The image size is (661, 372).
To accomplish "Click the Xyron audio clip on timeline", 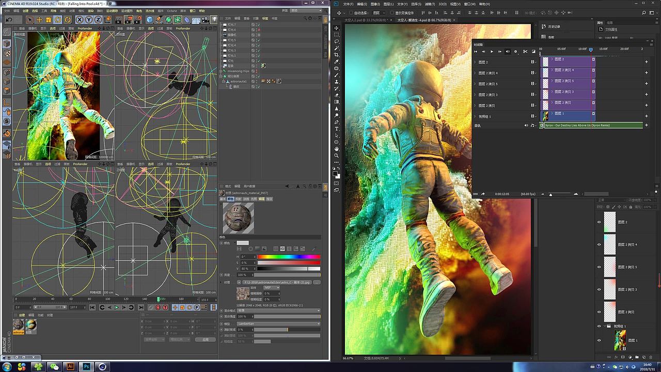I will click(593, 125).
